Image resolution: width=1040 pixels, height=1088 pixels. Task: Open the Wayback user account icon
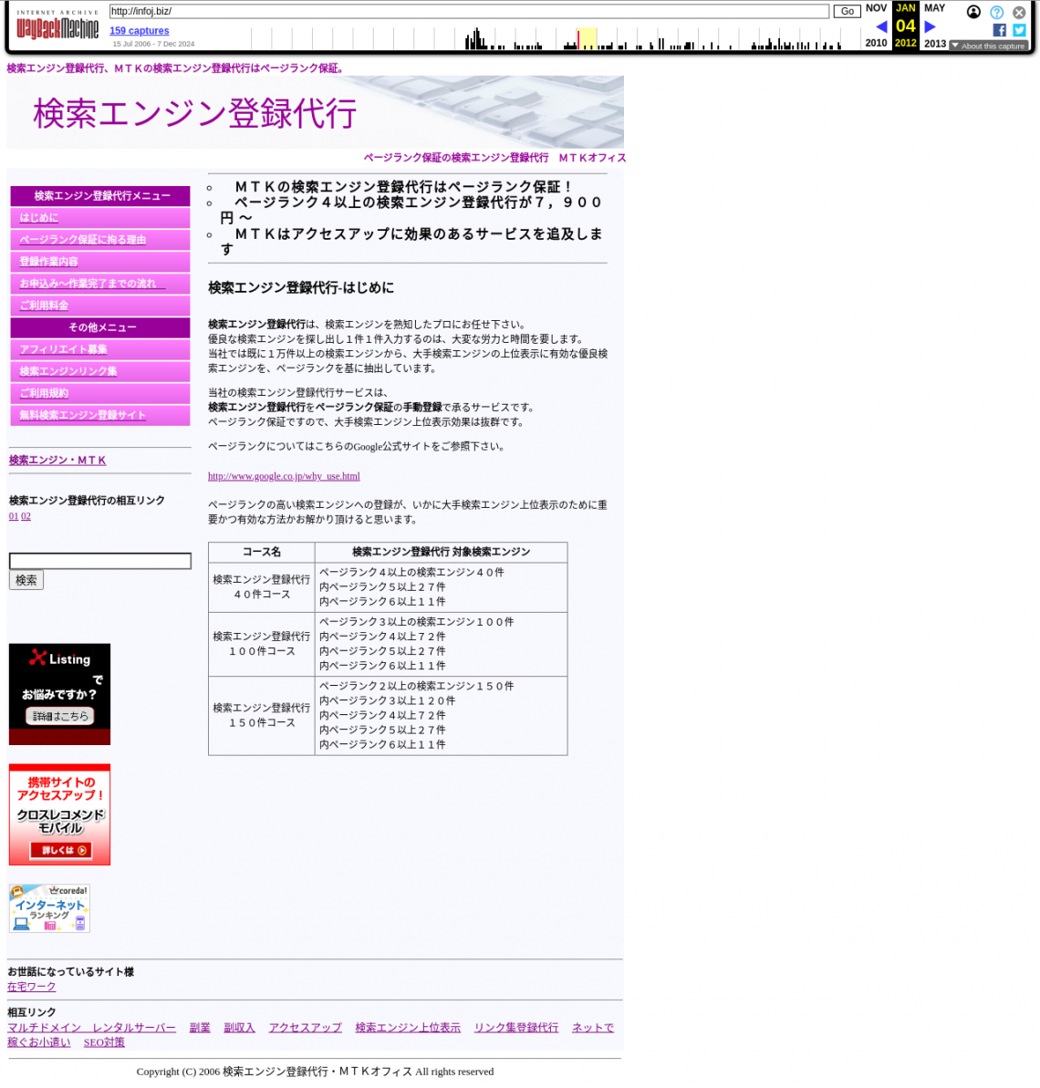point(973,12)
